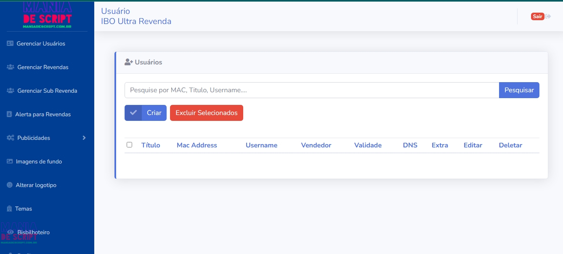Screen dimensions: 563x254
Task: Click the Excluir Selecionados button
Action: pyautogui.click(x=207, y=113)
